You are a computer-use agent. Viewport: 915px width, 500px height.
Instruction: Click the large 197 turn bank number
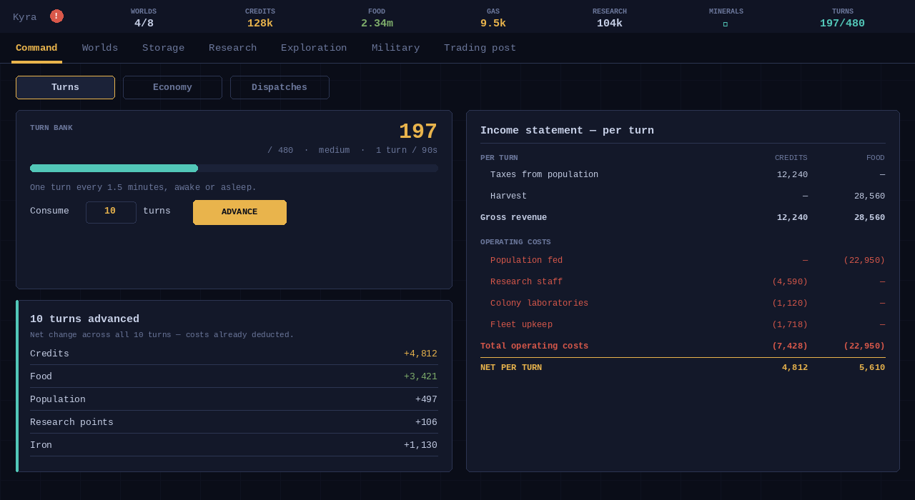coord(418,131)
